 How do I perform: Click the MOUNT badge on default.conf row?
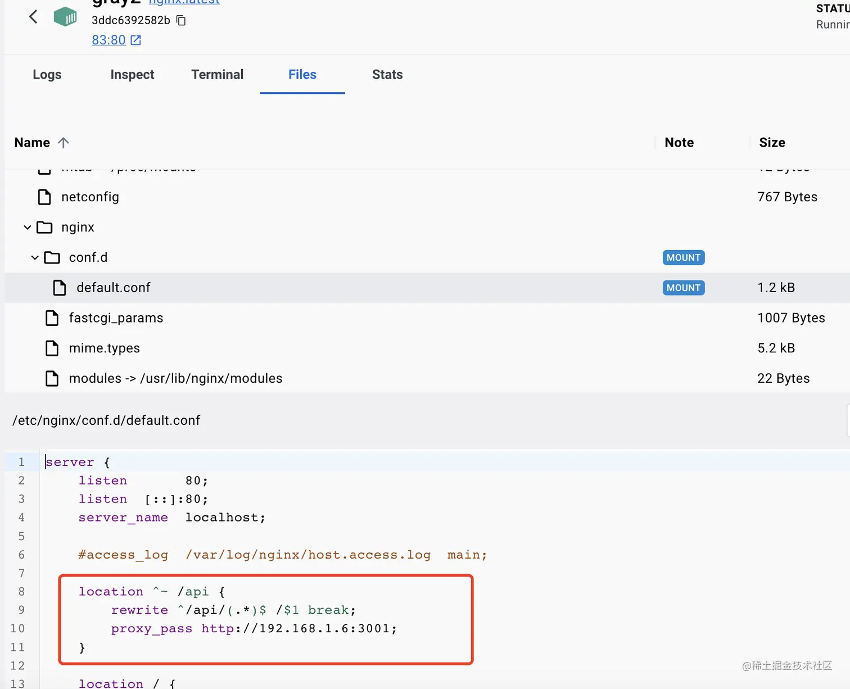coord(684,288)
